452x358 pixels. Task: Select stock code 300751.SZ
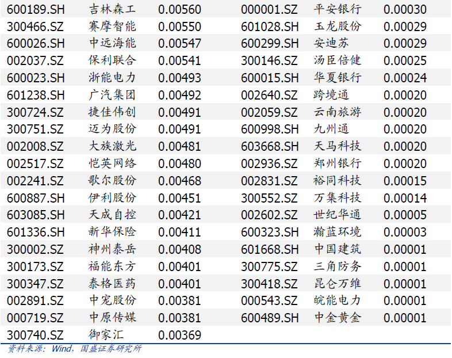point(35,130)
